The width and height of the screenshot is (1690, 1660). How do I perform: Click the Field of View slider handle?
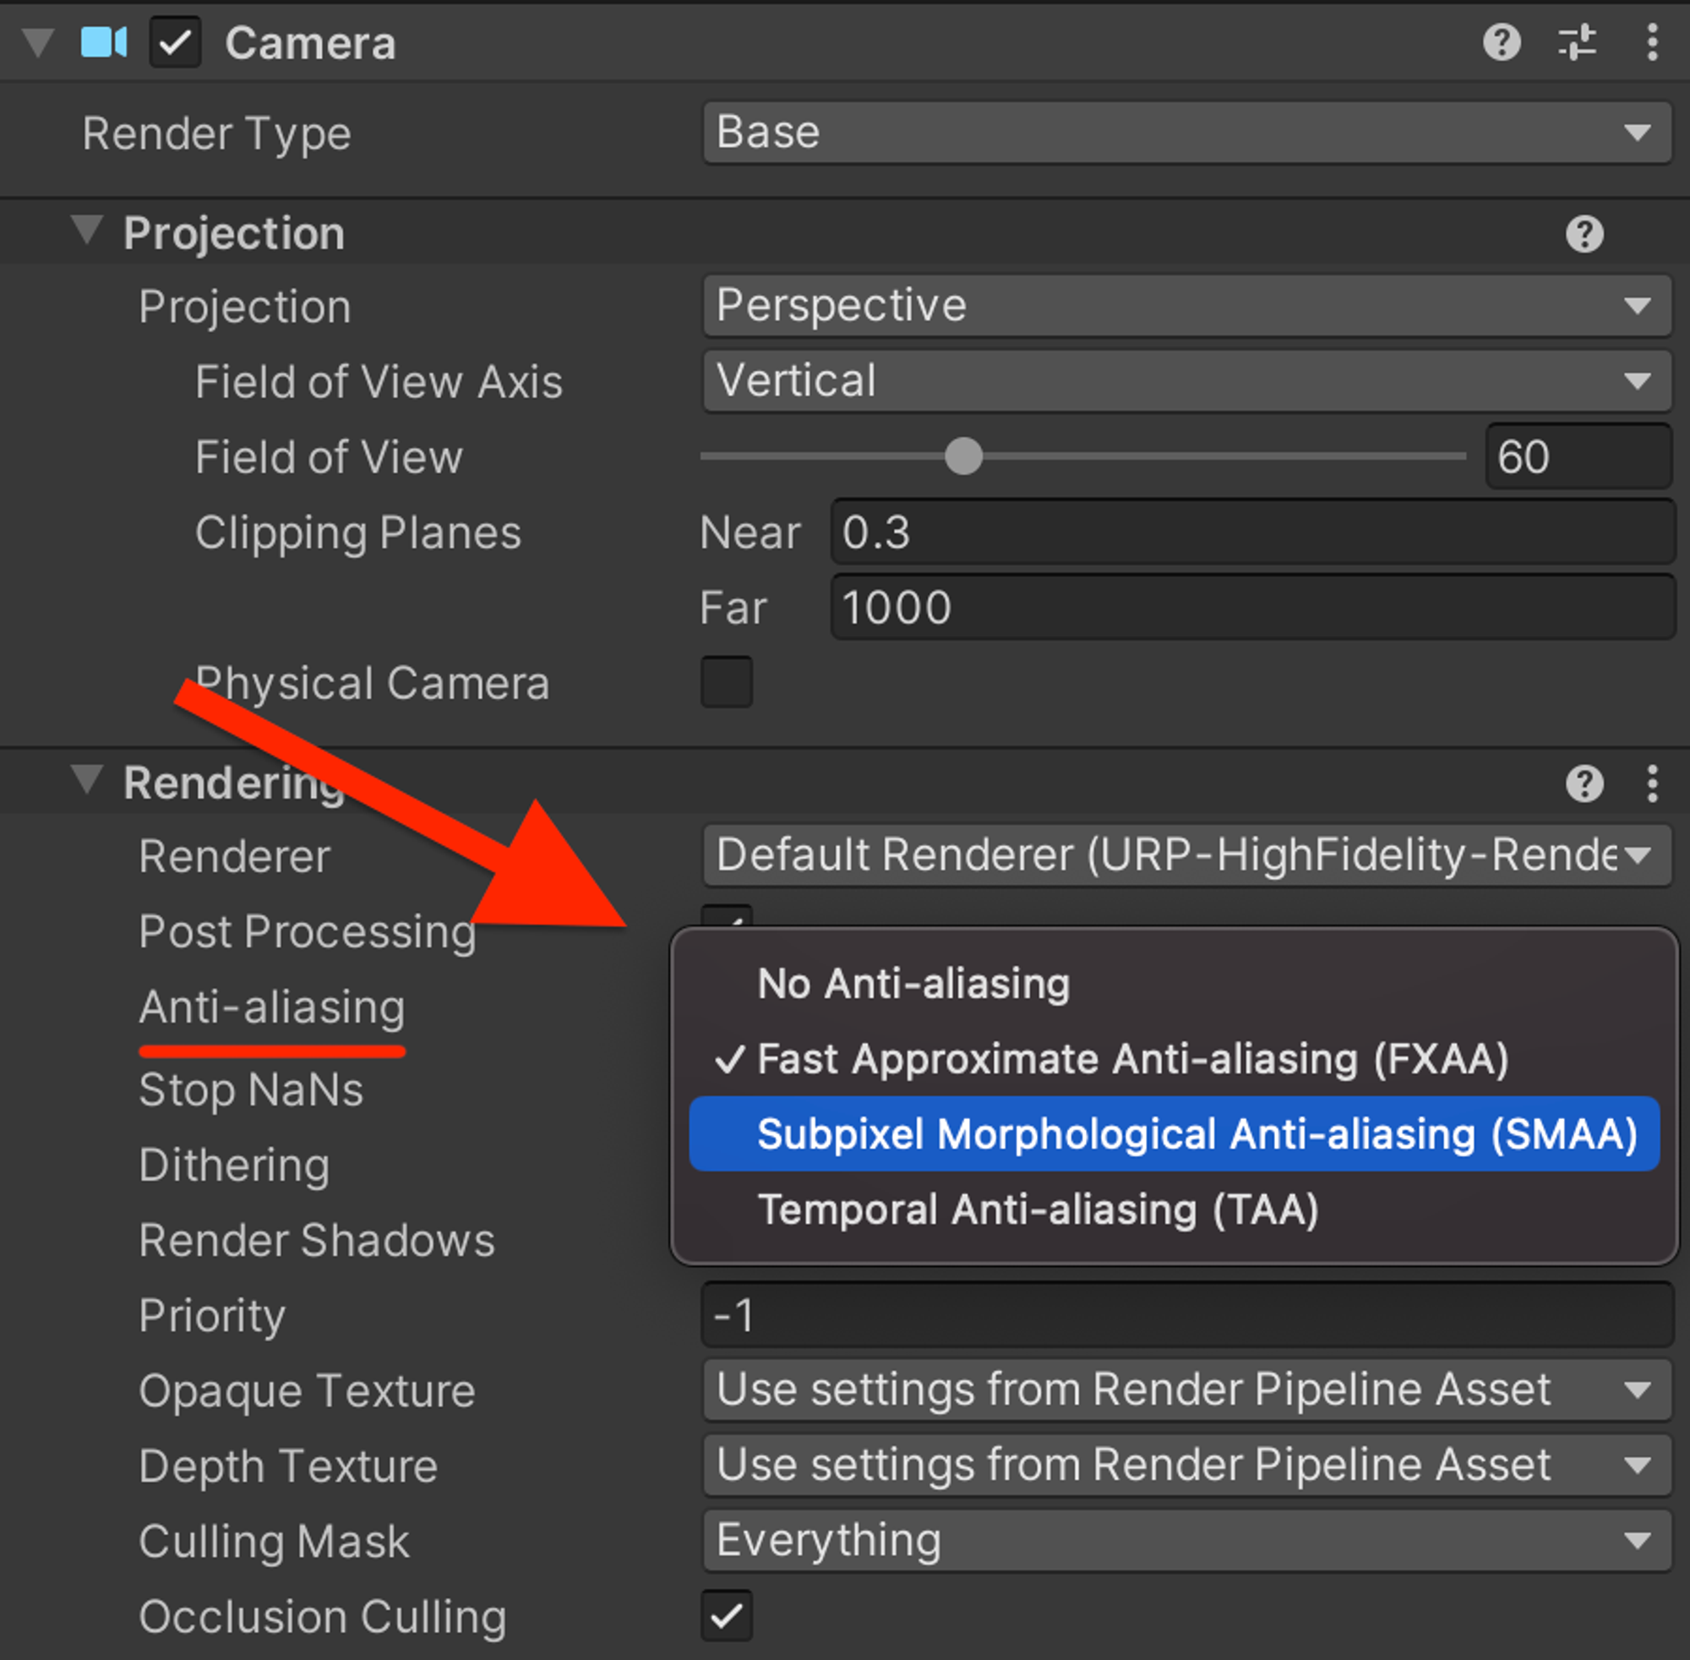[x=963, y=456]
